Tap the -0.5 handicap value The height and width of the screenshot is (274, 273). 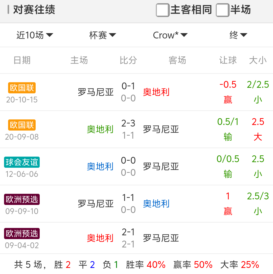click(x=228, y=85)
